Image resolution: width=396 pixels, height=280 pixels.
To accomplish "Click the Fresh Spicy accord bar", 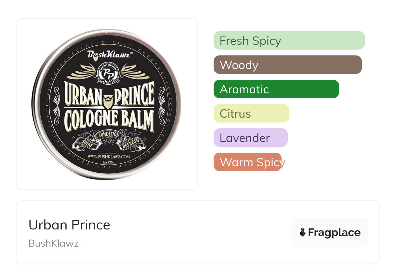I will tap(289, 41).
